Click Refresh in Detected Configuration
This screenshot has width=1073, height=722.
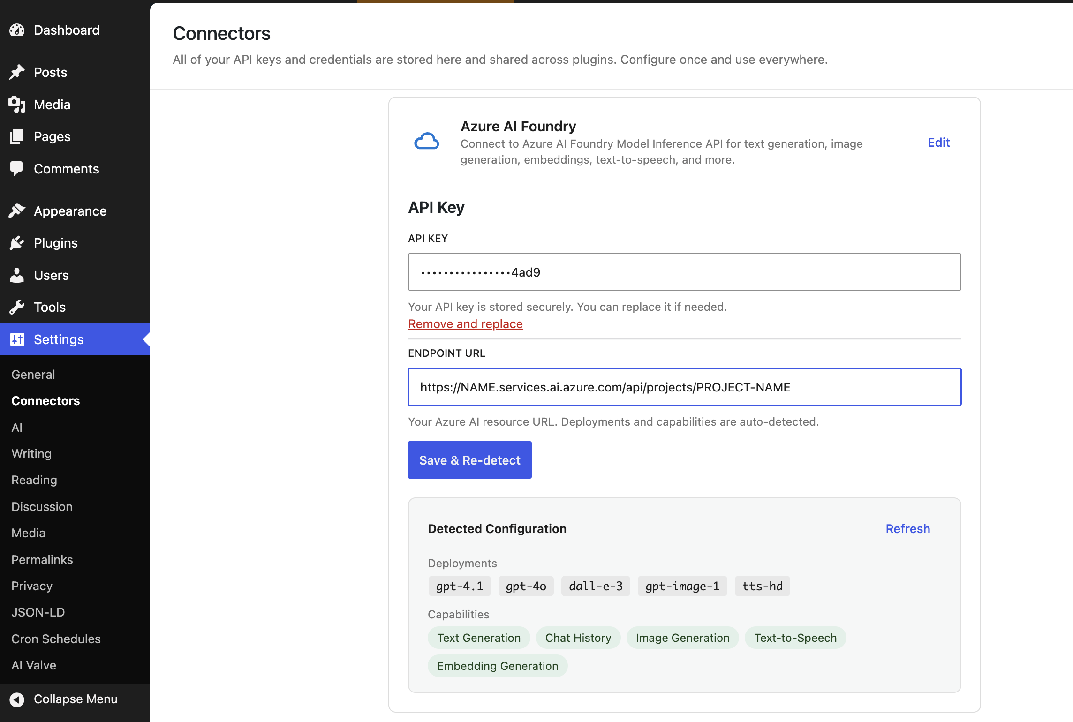coord(907,529)
